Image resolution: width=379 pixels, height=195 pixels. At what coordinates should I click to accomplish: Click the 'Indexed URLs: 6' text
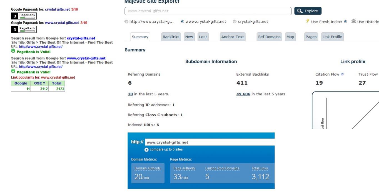click(x=143, y=125)
